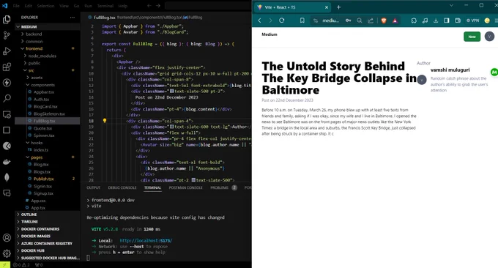Open the Remote Explorer view

click(x=7, y=114)
